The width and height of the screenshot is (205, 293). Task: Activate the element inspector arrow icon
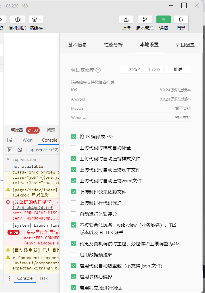tap(10, 140)
